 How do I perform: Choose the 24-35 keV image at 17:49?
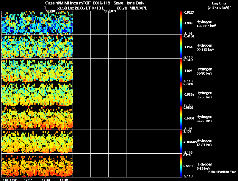(x=64, y=118)
